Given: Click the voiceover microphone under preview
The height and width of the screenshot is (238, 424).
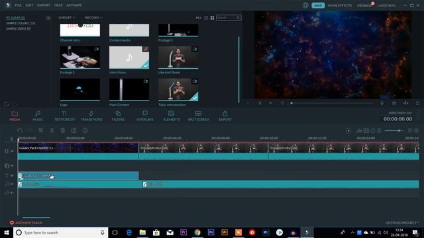Looking at the screenshot, I should [382, 103].
